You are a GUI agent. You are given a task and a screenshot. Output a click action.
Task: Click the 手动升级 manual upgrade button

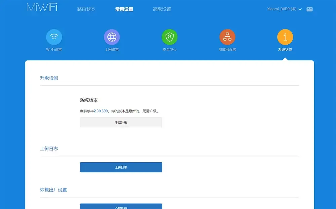(121, 122)
